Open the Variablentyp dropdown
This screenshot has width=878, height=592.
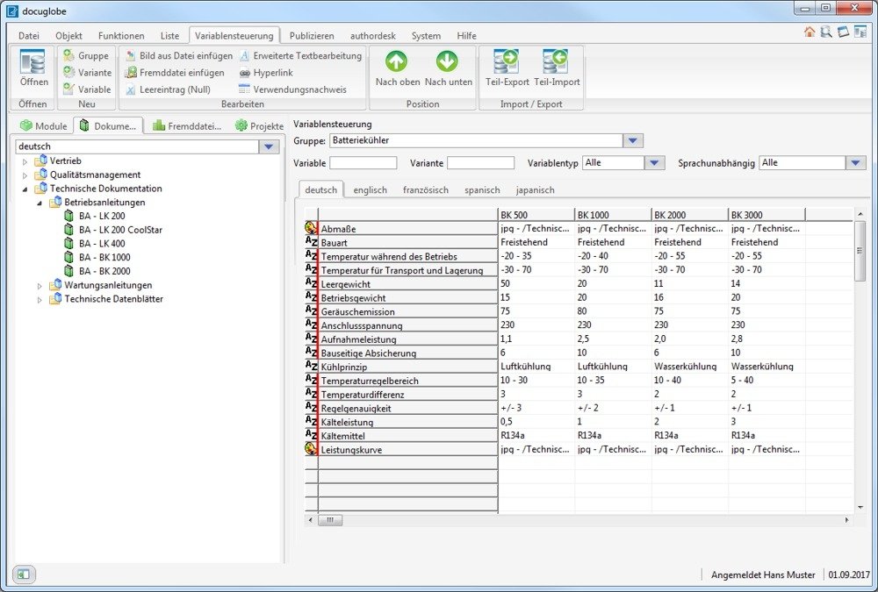coord(654,163)
